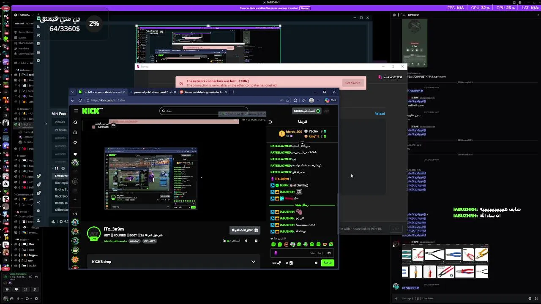Open browser tab list chevron

click(x=73, y=92)
